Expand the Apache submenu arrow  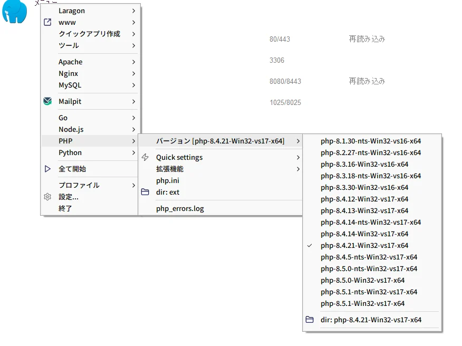134,62
